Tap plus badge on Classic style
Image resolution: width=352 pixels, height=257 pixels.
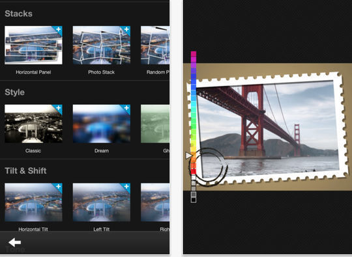click(59, 108)
